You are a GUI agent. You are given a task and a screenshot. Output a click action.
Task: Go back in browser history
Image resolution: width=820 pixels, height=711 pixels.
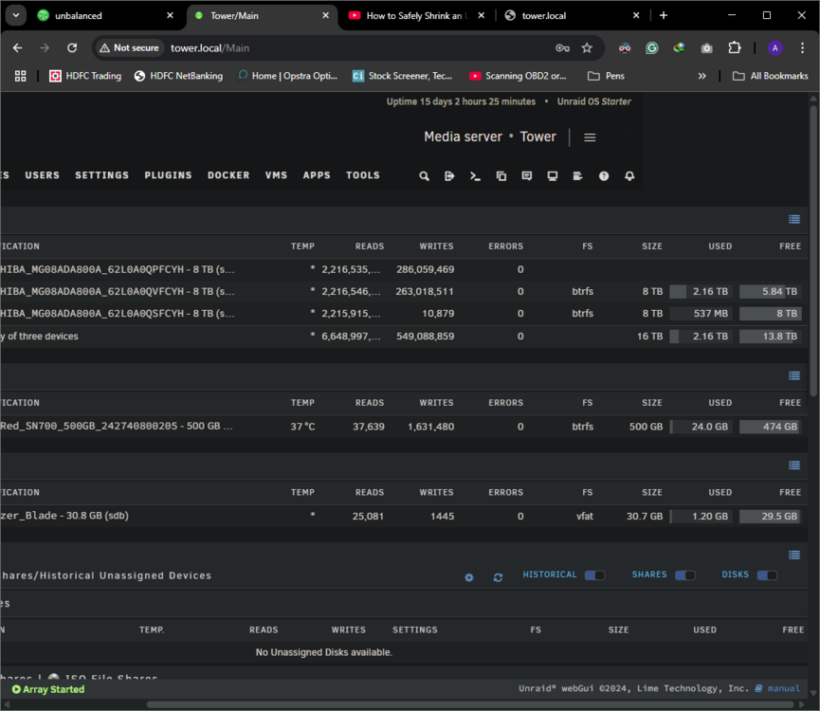point(18,48)
